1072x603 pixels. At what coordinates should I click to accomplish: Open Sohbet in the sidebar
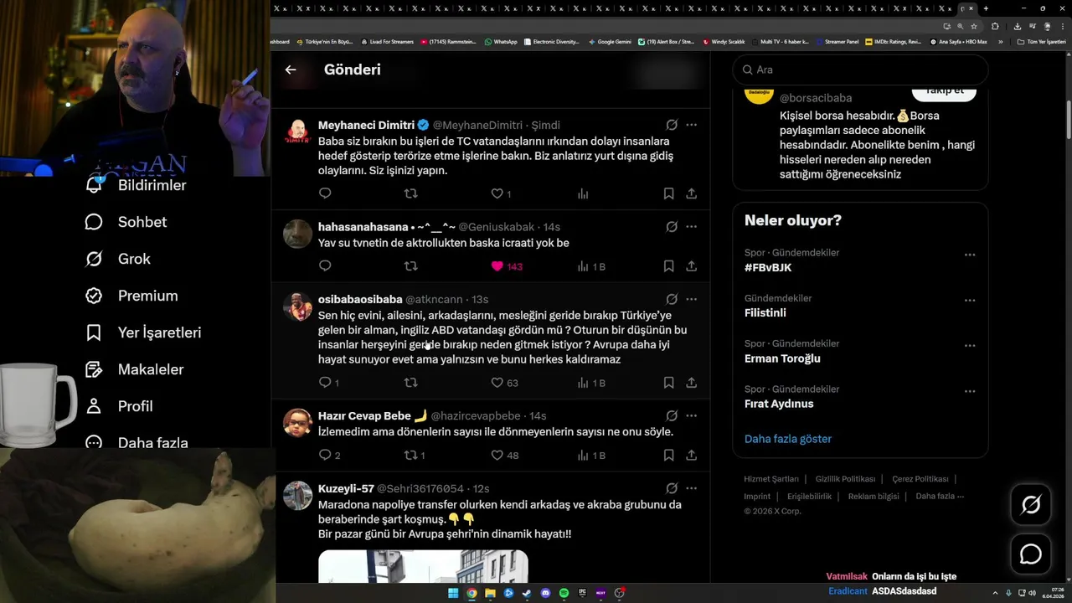[x=126, y=222]
